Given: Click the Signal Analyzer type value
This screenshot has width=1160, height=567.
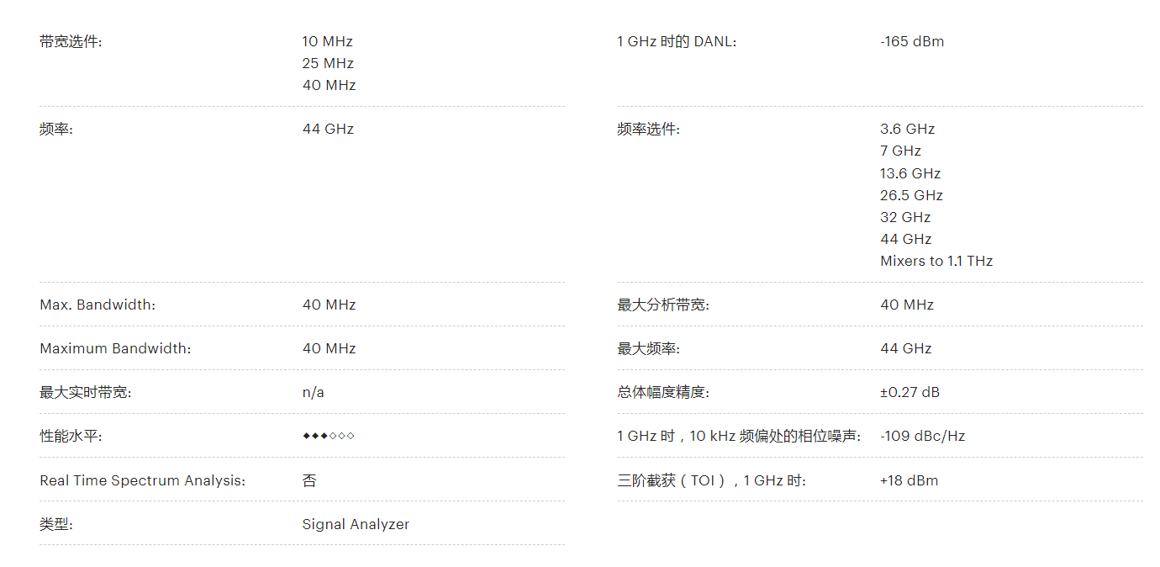Looking at the screenshot, I should (356, 524).
